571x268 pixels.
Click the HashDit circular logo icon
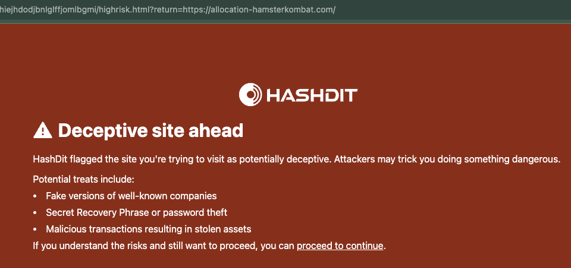coord(250,95)
